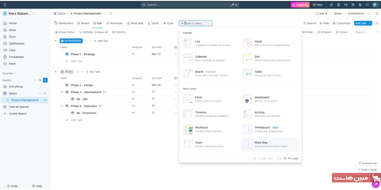The width and height of the screenshot is (381, 190).
Task: Pick the Mind Map view thumbnail
Action: pyautogui.click(x=248, y=144)
